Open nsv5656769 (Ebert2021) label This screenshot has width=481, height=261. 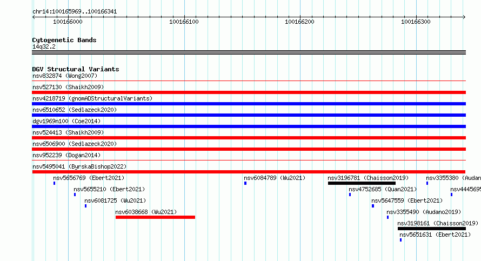coord(89,178)
